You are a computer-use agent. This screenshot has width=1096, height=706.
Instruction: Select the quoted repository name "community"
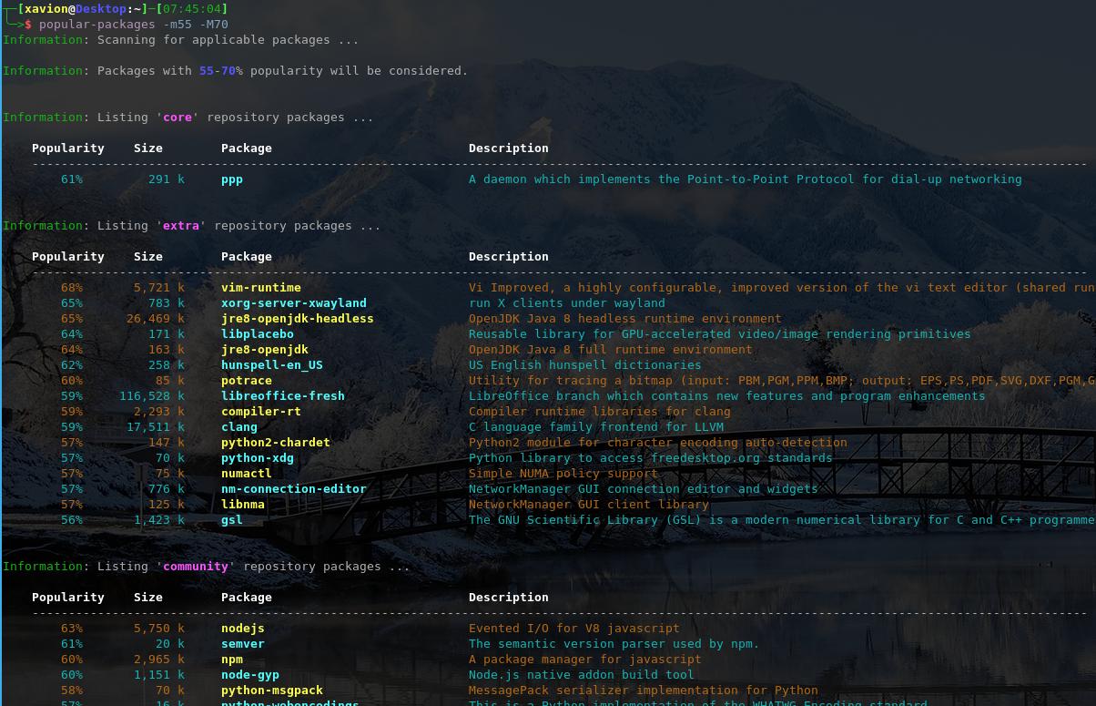point(196,567)
